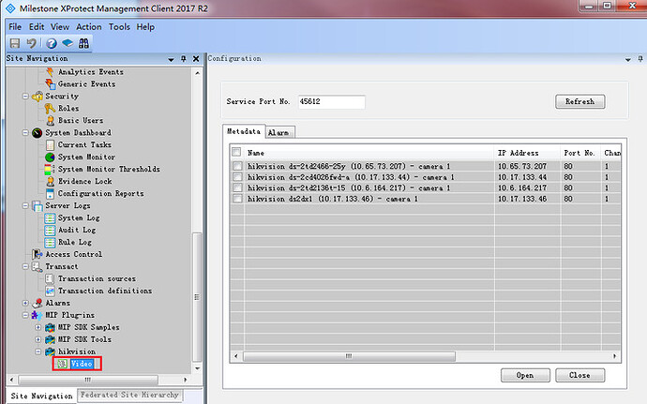Open Help via question mark icon
This screenshot has height=404, width=647.
(51, 43)
